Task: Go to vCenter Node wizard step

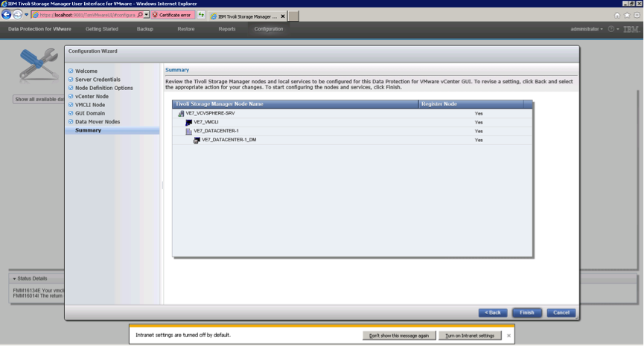Action: tap(92, 97)
